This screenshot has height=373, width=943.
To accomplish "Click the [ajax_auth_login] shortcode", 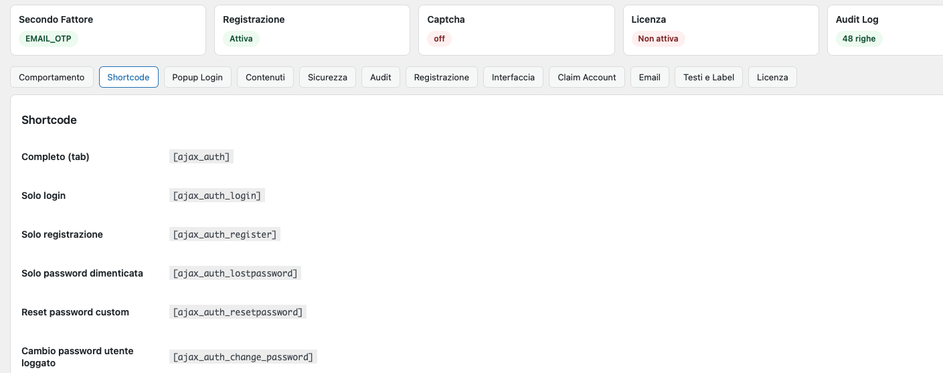I will 218,196.
